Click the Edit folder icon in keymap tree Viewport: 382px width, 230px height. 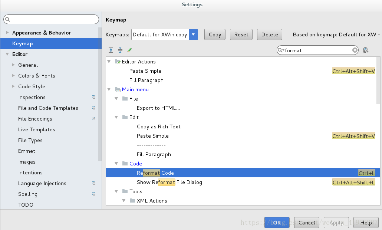(125, 117)
